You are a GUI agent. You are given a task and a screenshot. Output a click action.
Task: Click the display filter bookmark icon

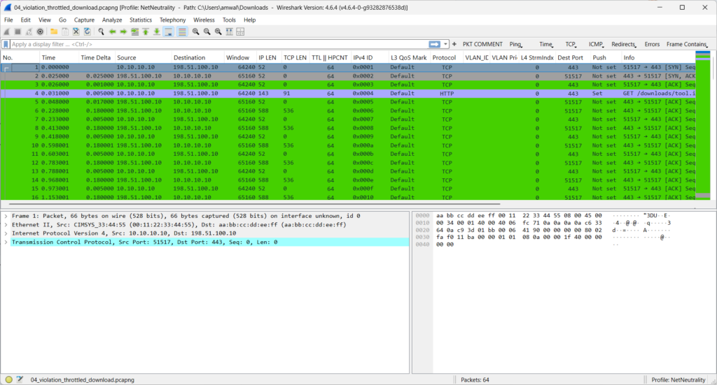pos(6,44)
